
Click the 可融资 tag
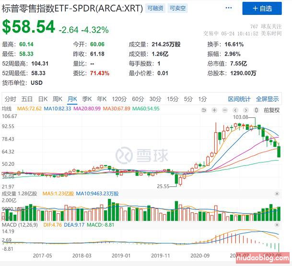pyautogui.click(x=155, y=8)
